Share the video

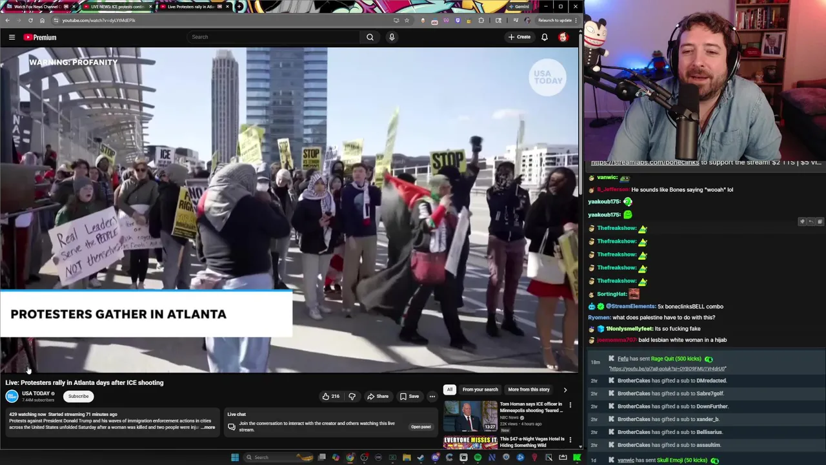pos(378,397)
